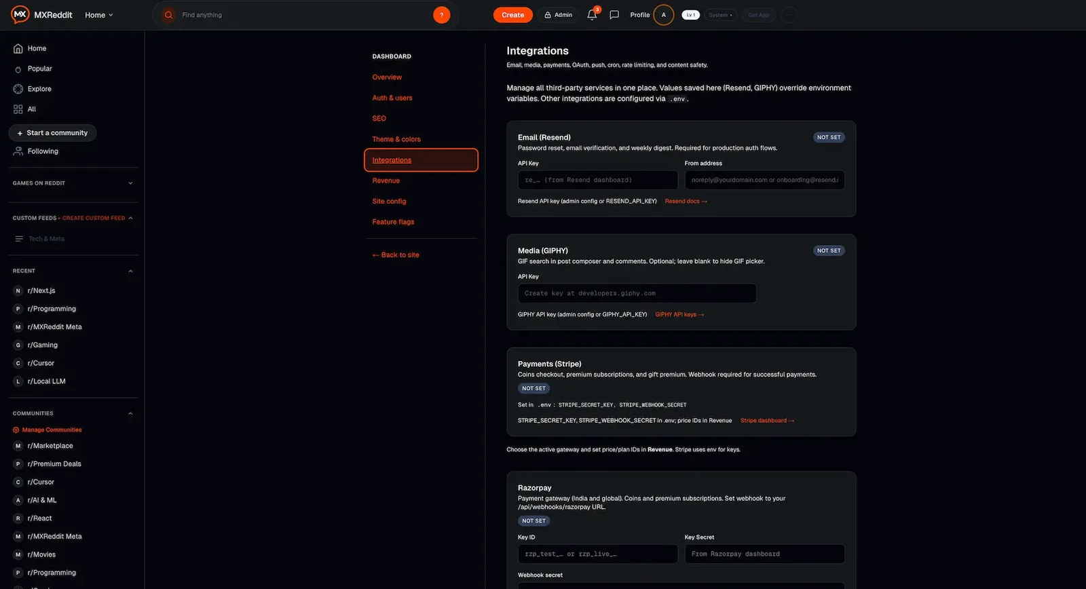Open Revenue in dashboard menu
Image resolution: width=1086 pixels, height=589 pixels.
click(386, 181)
